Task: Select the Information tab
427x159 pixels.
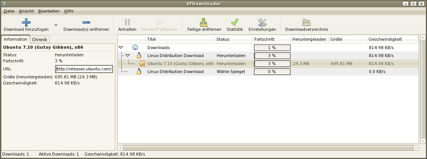Action: (16, 39)
